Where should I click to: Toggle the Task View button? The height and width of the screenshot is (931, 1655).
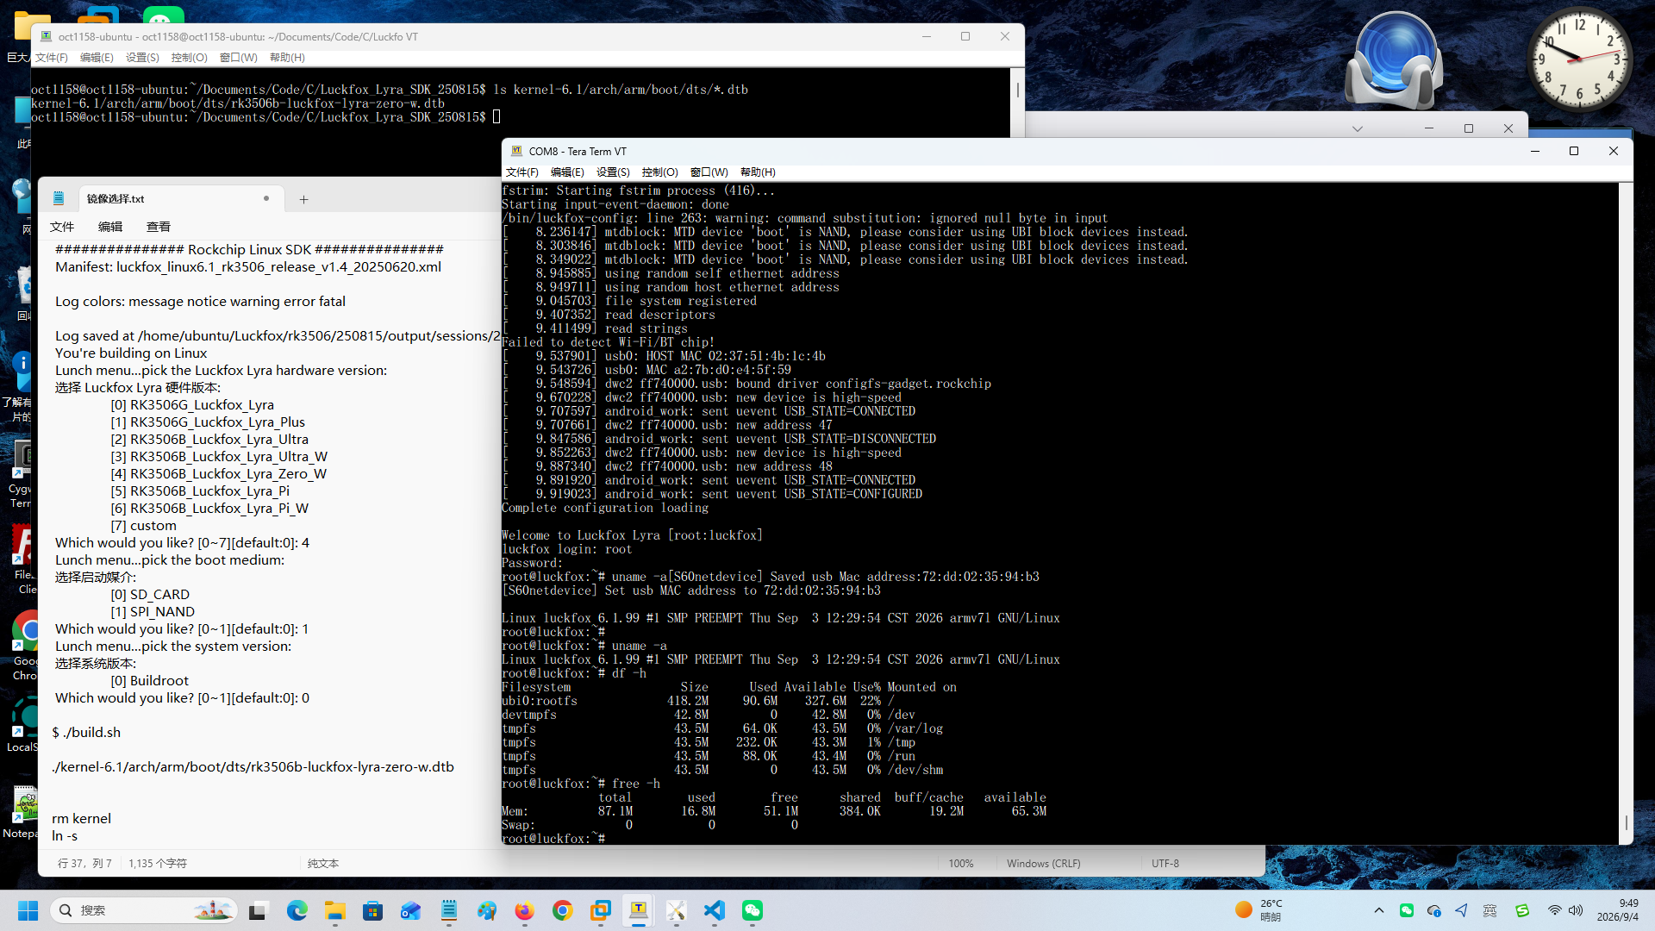point(258,910)
